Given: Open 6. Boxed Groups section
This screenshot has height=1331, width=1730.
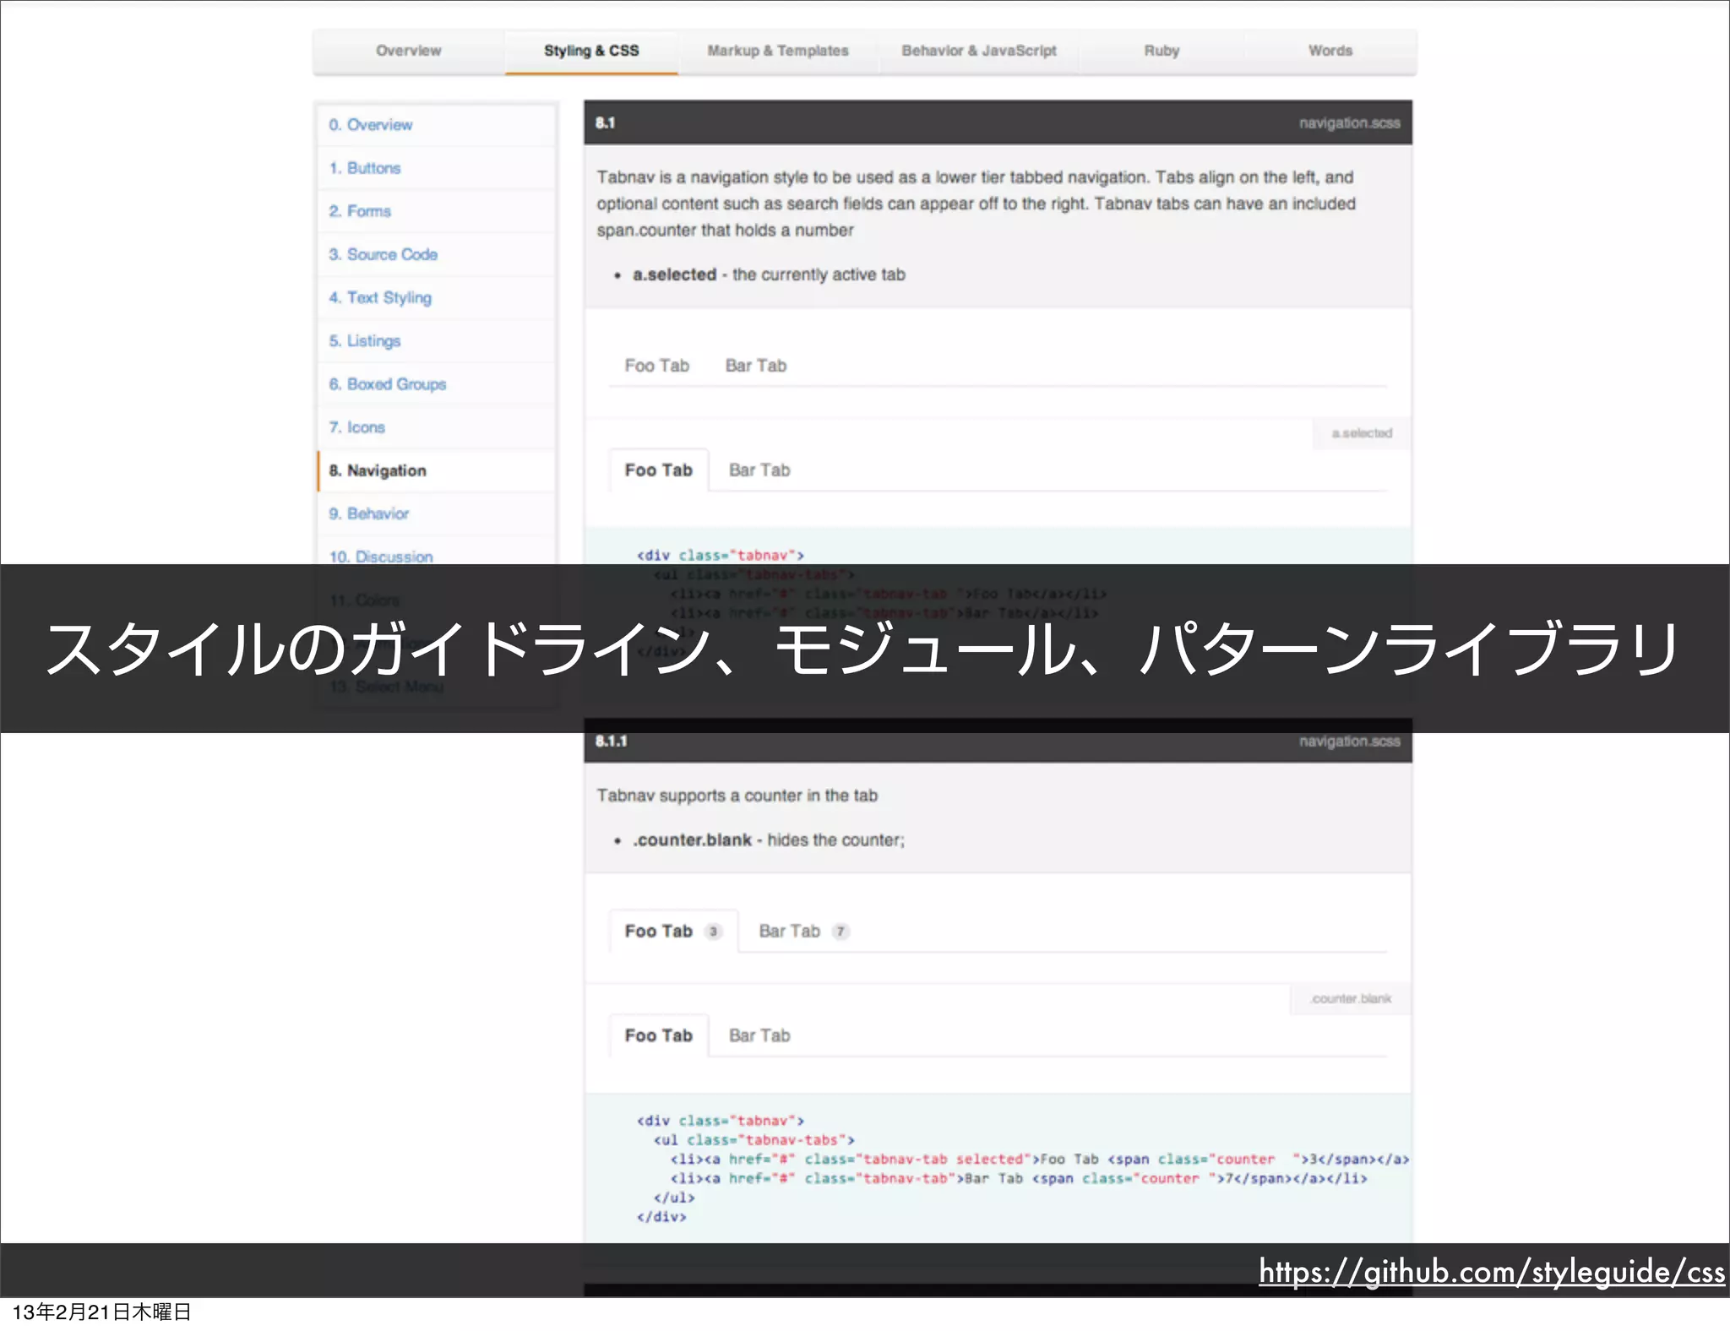Looking at the screenshot, I should pos(437,384).
